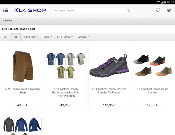Open the brown Training Short image

(x=23, y=66)
